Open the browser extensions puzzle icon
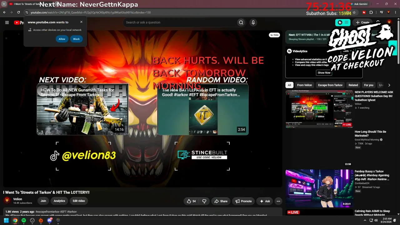The image size is (400, 225). coord(371,12)
